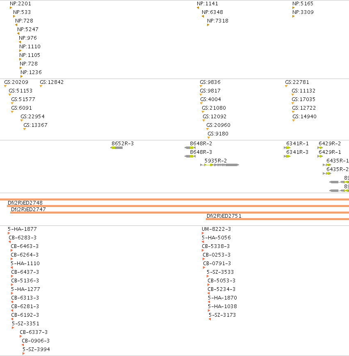This screenshot has height=356, width=349.
Task: Select the 5-HA-1110 label
Action: pos(25,264)
